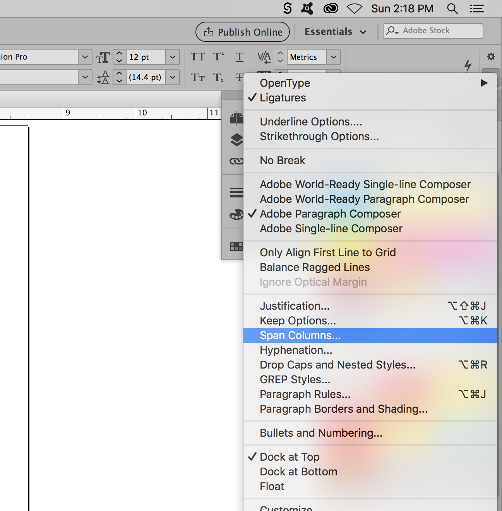Open the Wi-Fi status menu
Image resolution: width=502 pixels, height=511 pixels.
[x=354, y=9]
